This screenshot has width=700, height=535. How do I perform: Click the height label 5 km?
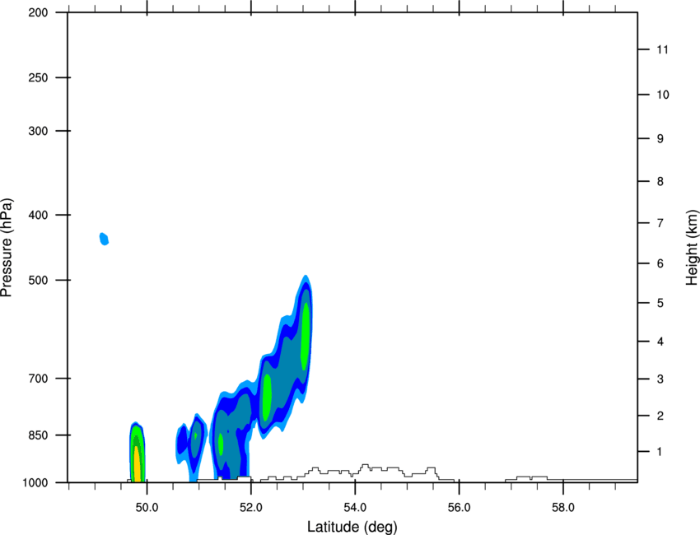coord(660,304)
